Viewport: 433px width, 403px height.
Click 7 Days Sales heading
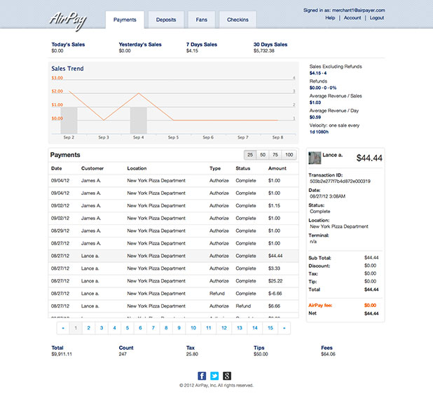(202, 44)
